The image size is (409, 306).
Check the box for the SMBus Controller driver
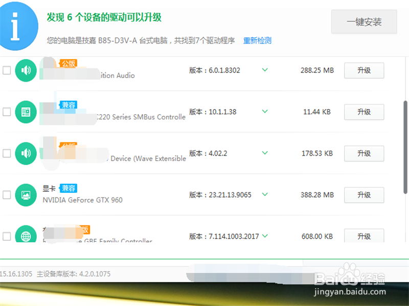coord(7,112)
